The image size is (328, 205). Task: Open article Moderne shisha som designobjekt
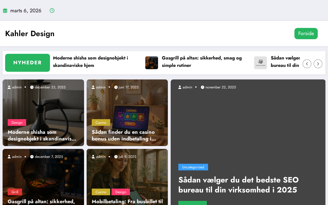42,135
